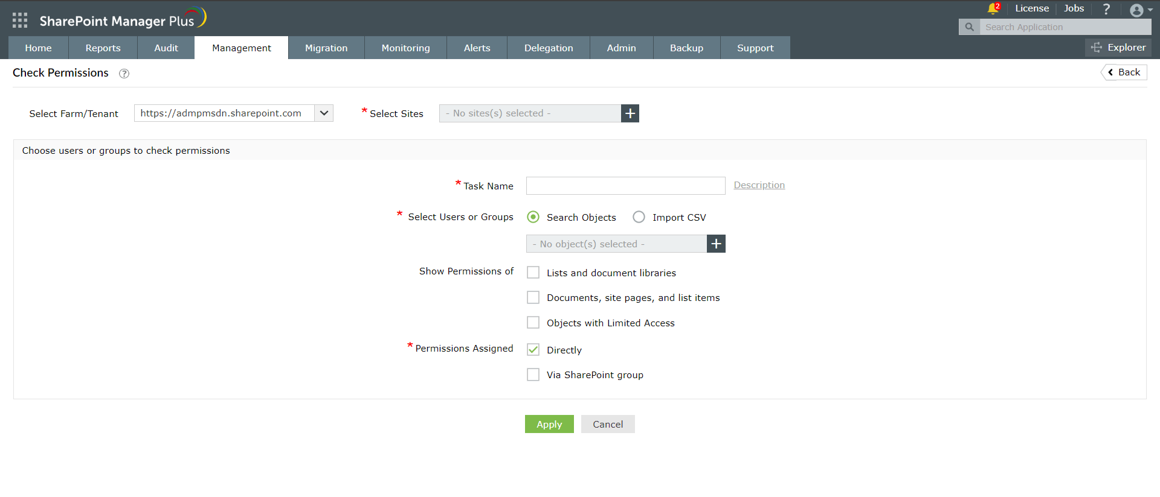Uncheck the Directly permissions checkbox
This screenshot has height=497, width=1160.
pos(533,350)
